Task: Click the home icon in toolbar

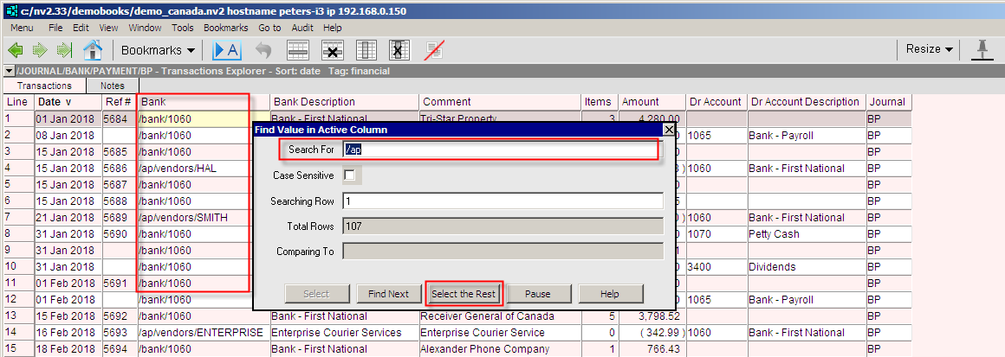Action: point(92,50)
